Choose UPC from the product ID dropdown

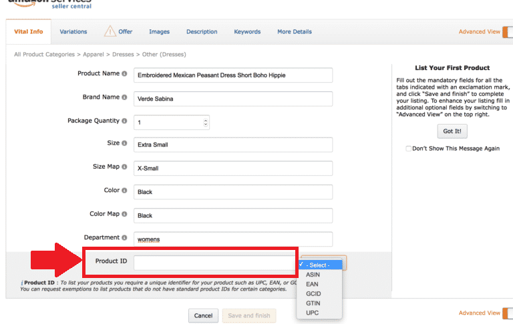click(312, 313)
